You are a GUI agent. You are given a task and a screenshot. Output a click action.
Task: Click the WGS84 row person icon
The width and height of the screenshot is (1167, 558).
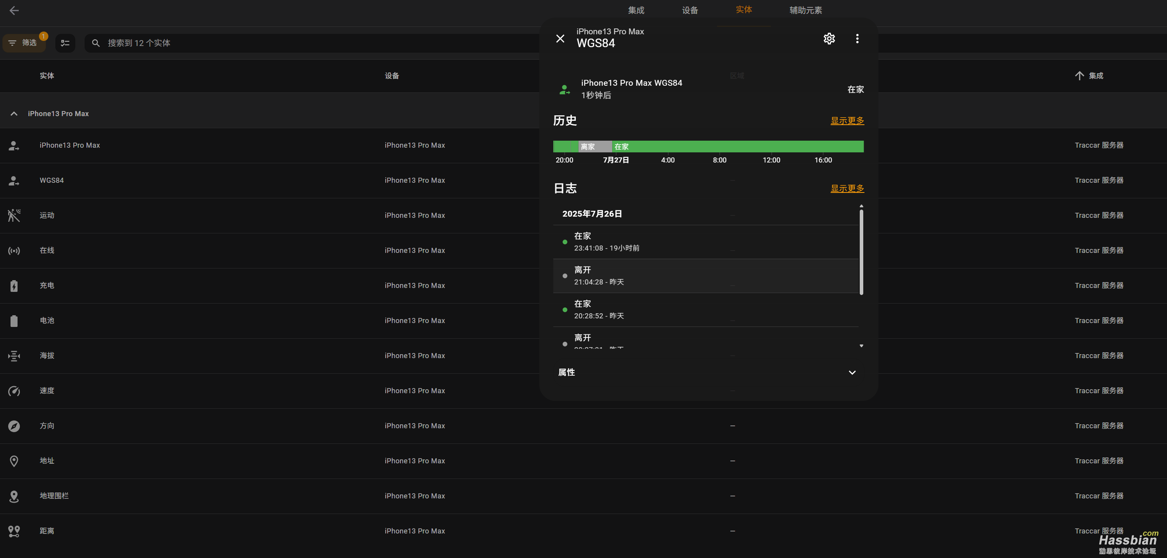[14, 181]
